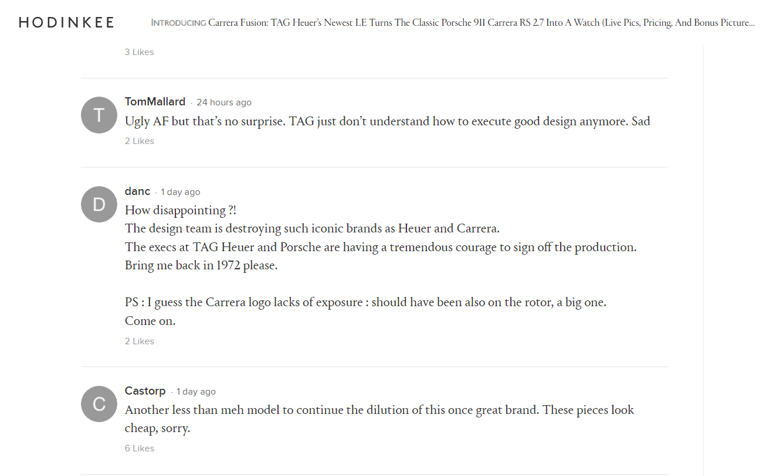Screen dimensions: 773x476
Task: Click 6 Likes under Castorp's comment
Action: [x=139, y=448]
